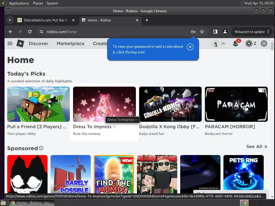The width and height of the screenshot is (275, 206).
Task: Open the notifications bell icon
Action: tap(236, 43)
